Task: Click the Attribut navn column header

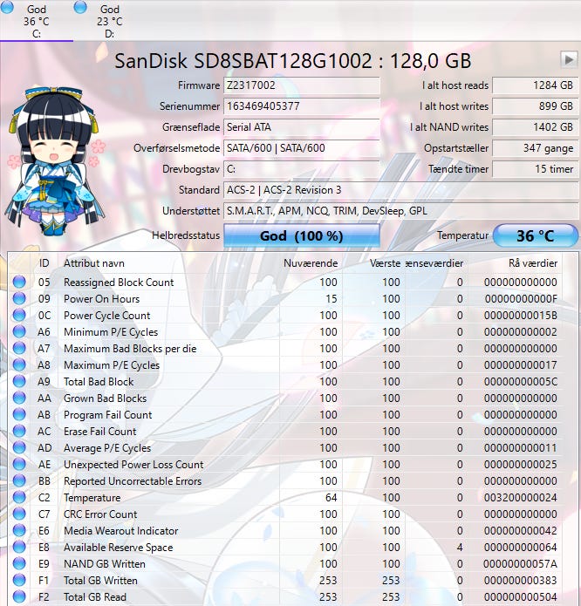Action: [168, 263]
